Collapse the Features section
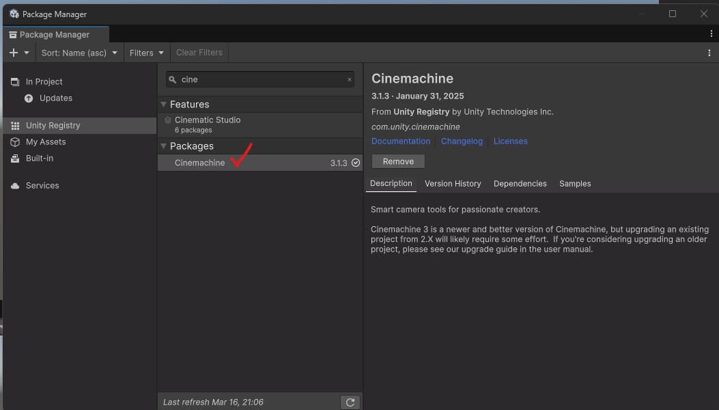 tap(163, 105)
